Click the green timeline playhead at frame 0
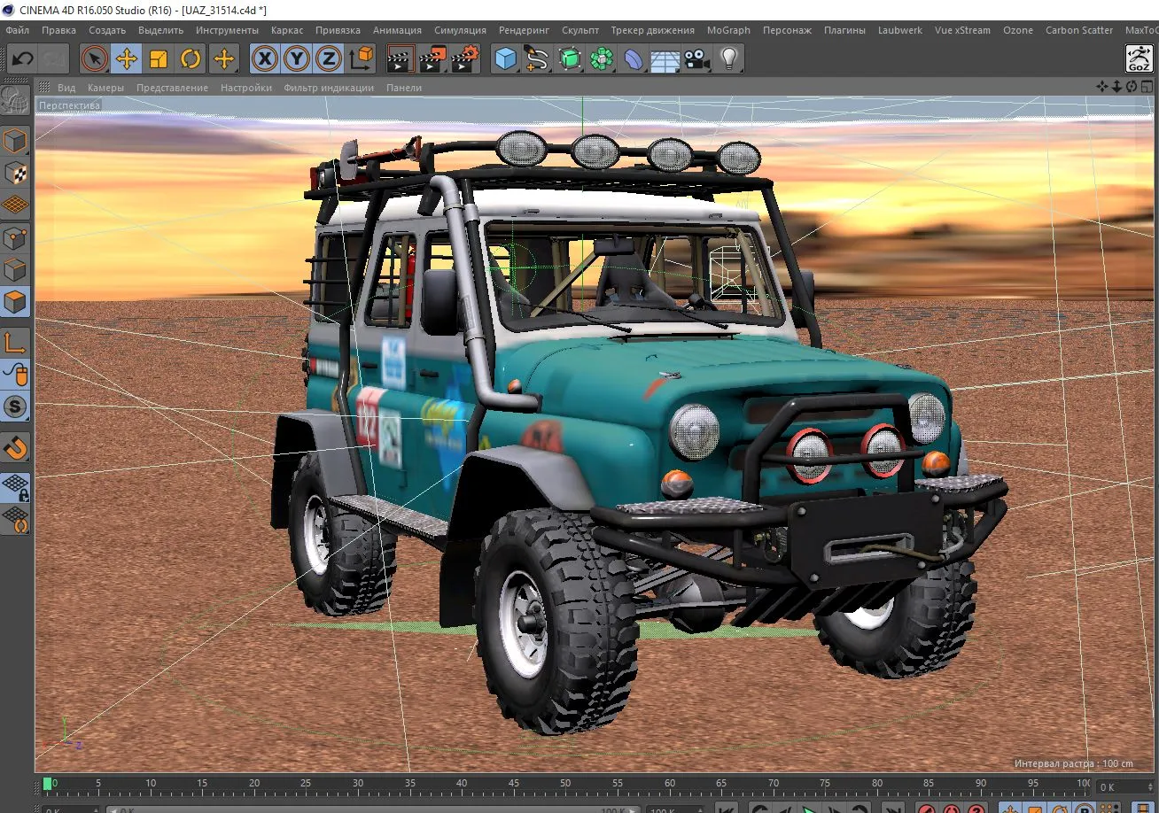The height and width of the screenshot is (813, 1159). coord(48,784)
